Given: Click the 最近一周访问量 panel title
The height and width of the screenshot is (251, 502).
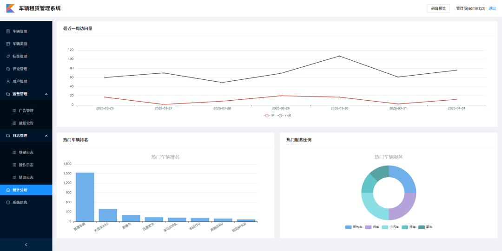Looking at the screenshot, I should point(78,28).
